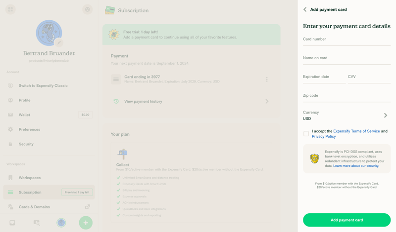This screenshot has height=232, width=396.
Task: Click the Workspaces building icon
Action: [x=10, y=178]
